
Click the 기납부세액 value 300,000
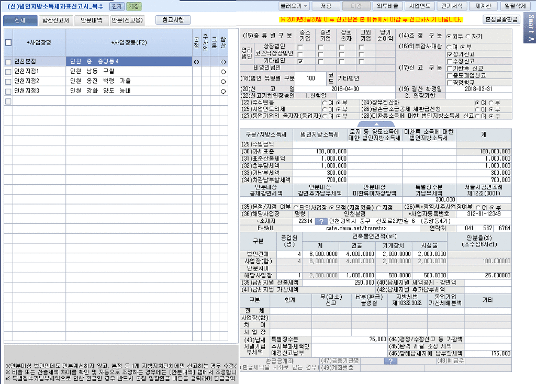point(320,173)
